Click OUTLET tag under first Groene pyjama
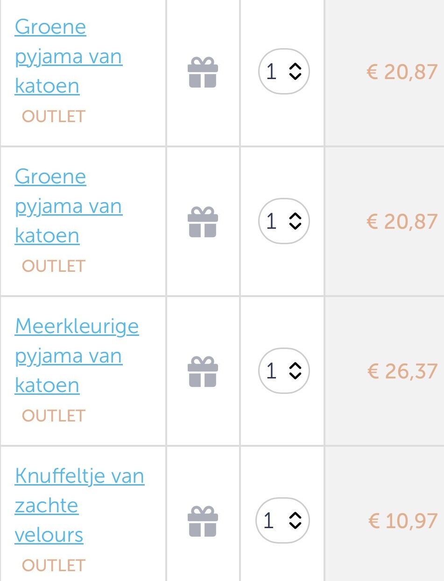 pyautogui.click(x=54, y=116)
